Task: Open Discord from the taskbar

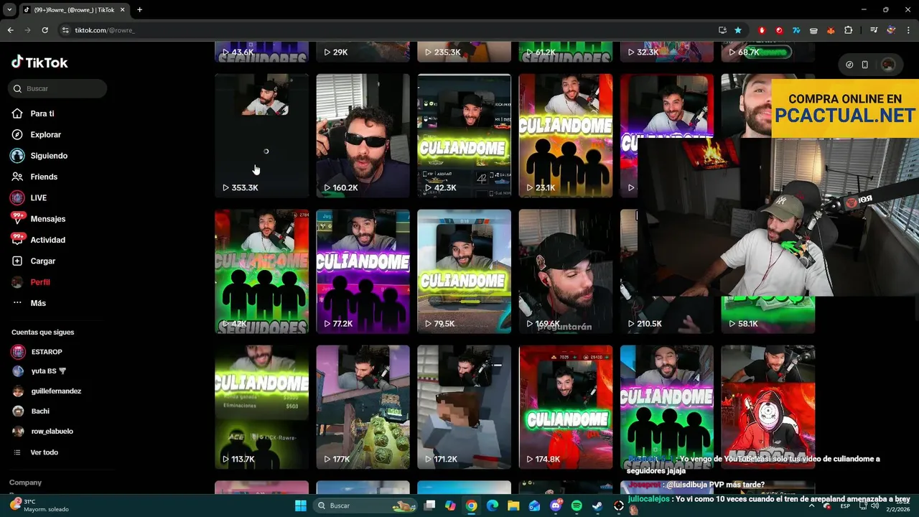Action: pyautogui.click(x=556, y=506)
